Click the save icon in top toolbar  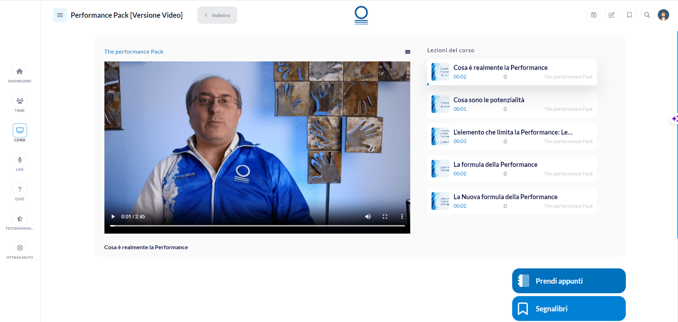click(593, 15)
